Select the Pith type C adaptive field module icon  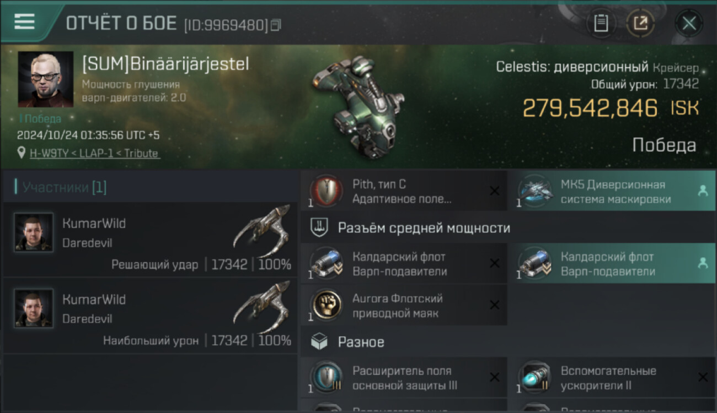(326, 192)
